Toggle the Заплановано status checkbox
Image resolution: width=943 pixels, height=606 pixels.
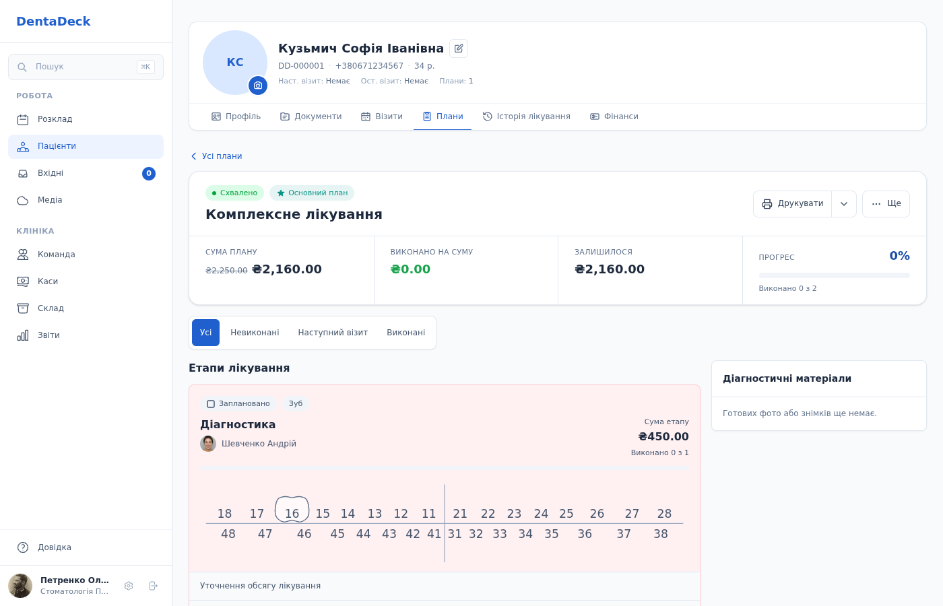(211, 404)
